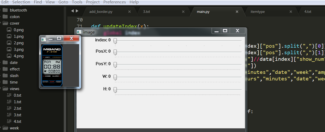Open the Goto menu

[63, 2]
